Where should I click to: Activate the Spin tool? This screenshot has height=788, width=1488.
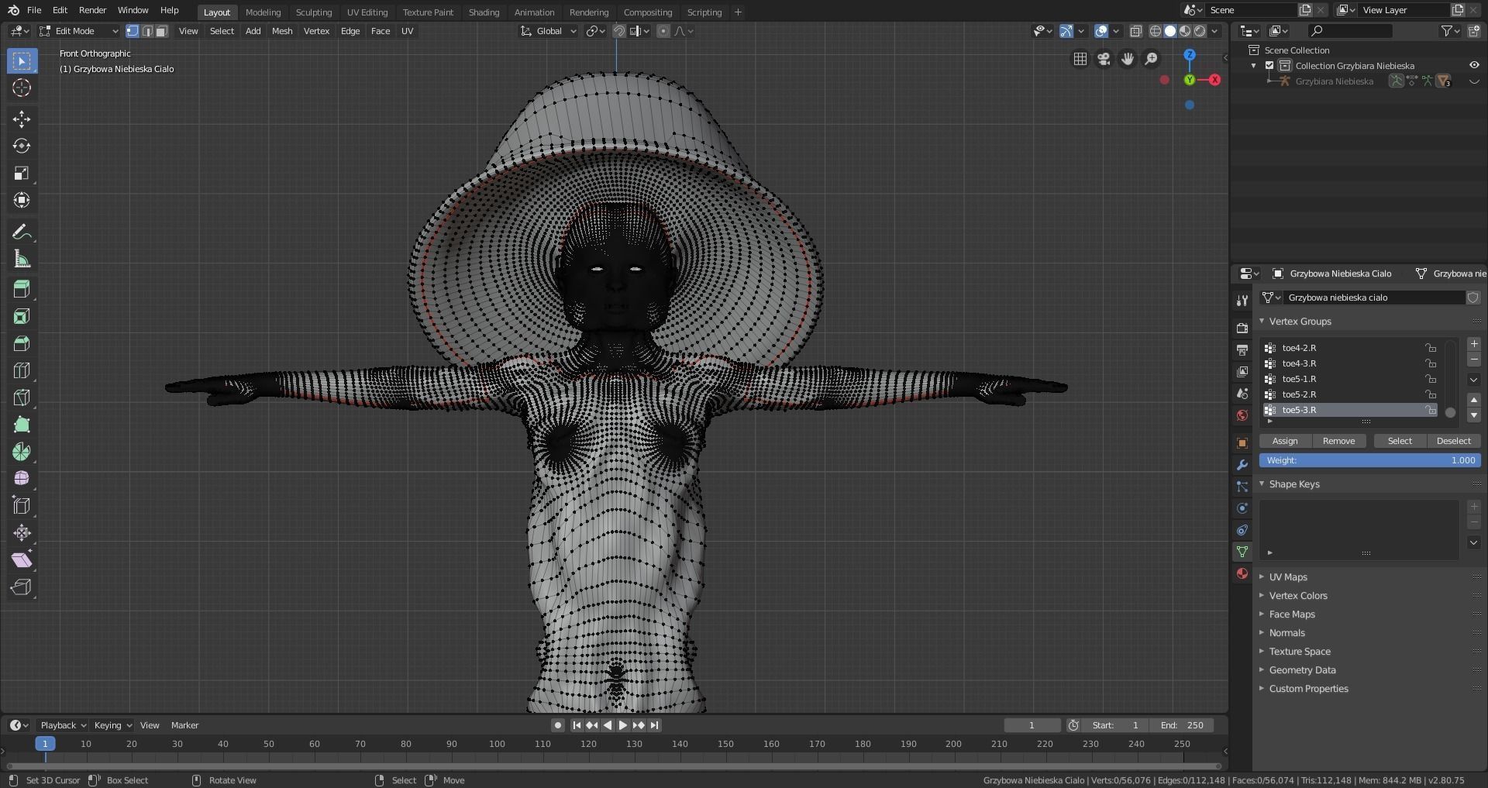[22, 452]
